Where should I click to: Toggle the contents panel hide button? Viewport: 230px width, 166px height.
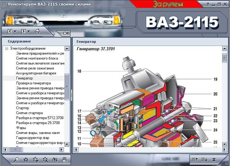tap(66, 34)
